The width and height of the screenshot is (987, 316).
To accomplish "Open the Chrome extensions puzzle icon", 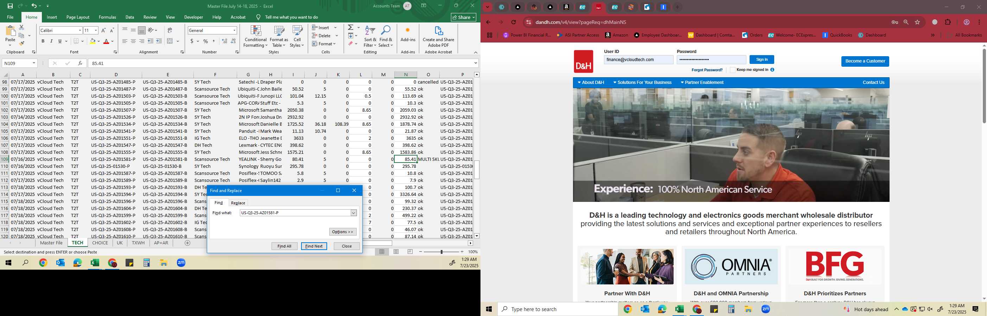I will [x=948, y=22].
